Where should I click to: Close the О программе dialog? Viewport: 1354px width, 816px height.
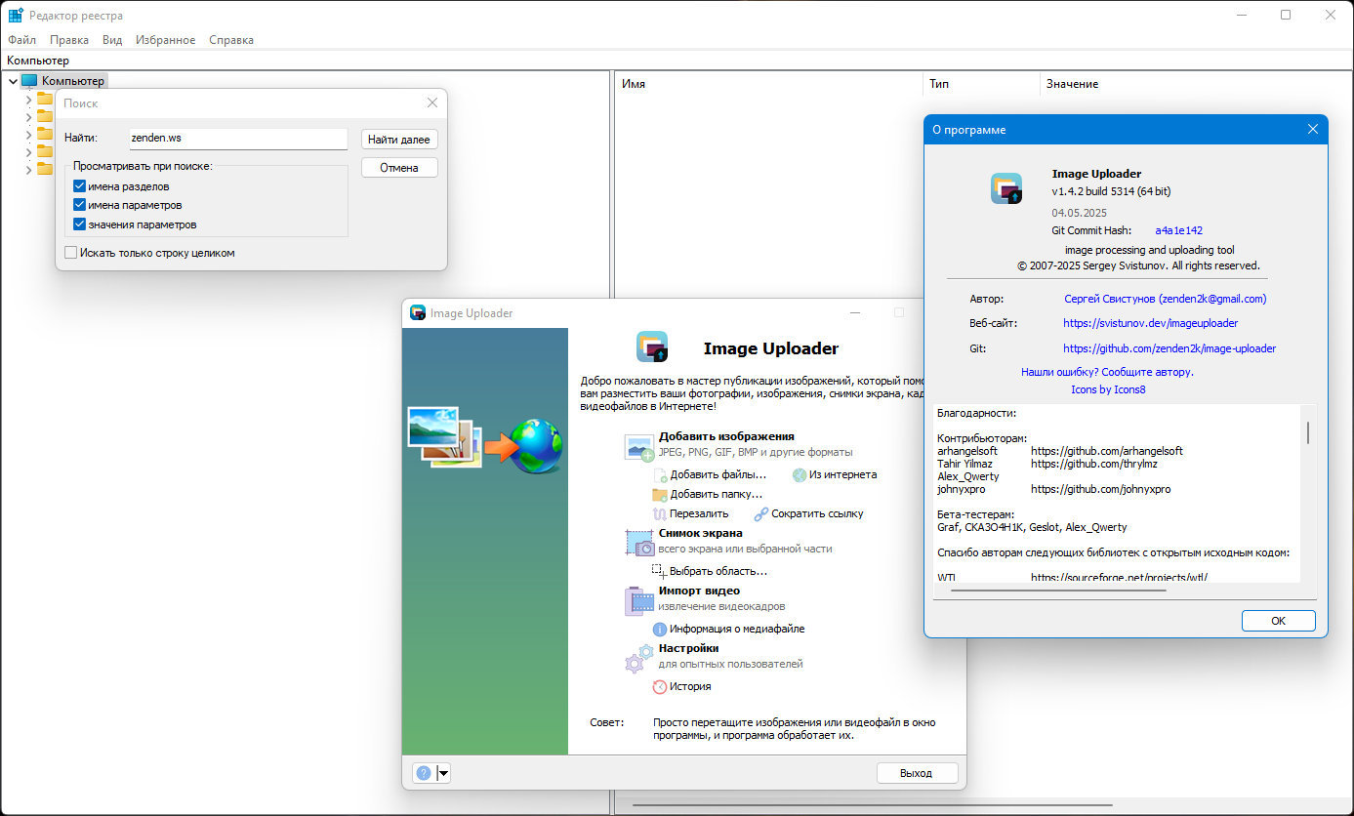point(1313,129)
